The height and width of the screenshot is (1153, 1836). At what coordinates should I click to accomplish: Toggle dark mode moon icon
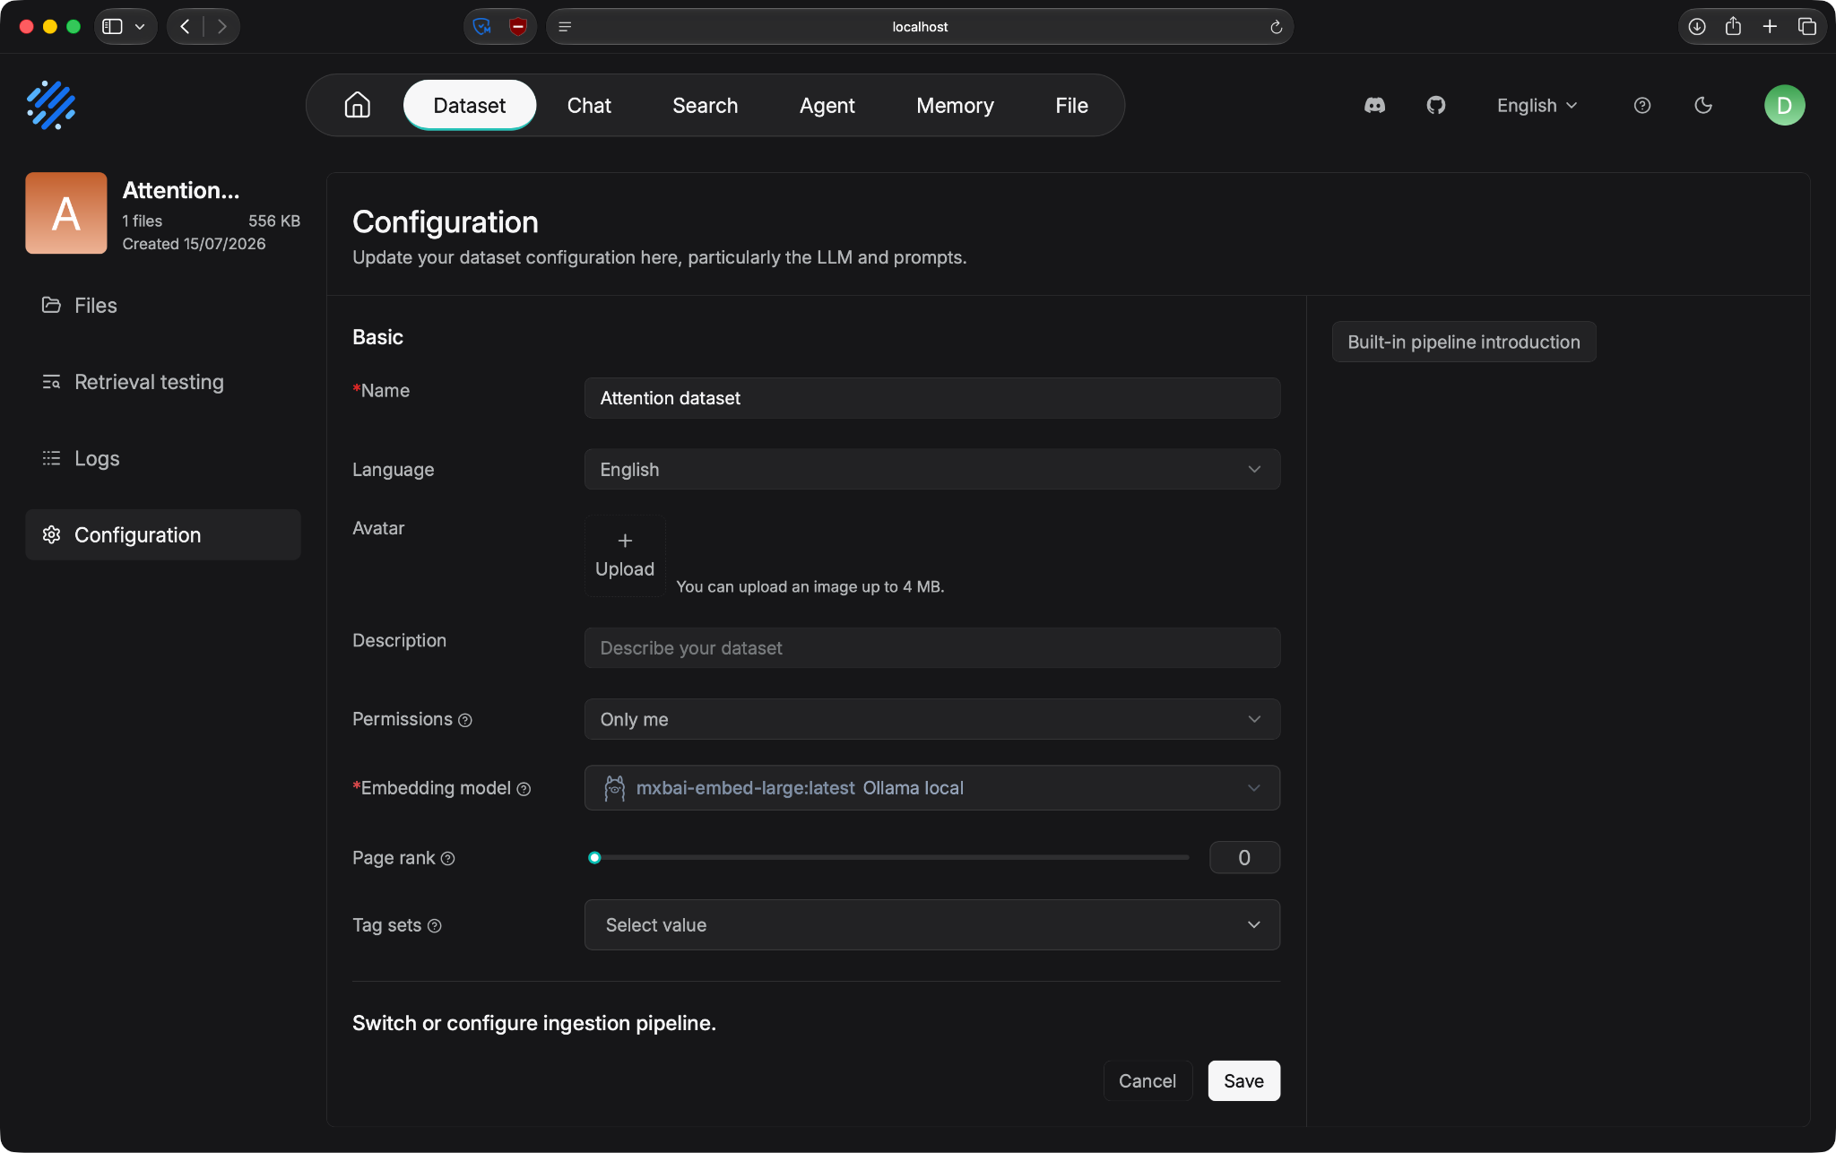[1703, 105]
